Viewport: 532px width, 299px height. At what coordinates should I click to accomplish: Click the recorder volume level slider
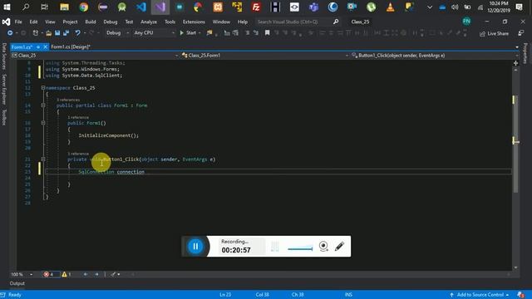pyautogui.click(x=300, y=249)
